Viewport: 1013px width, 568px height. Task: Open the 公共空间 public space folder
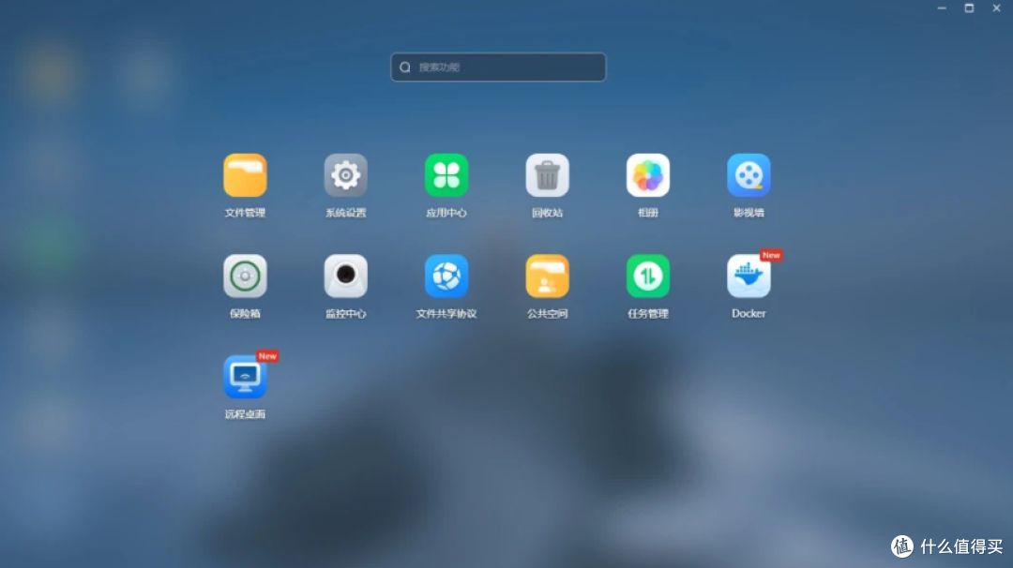pyautogui.click(x=547, y=277)
